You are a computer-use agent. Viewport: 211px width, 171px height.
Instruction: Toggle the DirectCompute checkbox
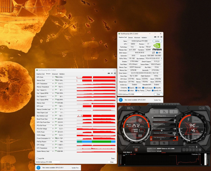point(143,88)
